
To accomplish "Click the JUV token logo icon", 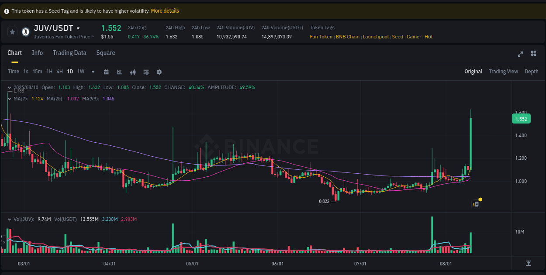I will 25,31.
